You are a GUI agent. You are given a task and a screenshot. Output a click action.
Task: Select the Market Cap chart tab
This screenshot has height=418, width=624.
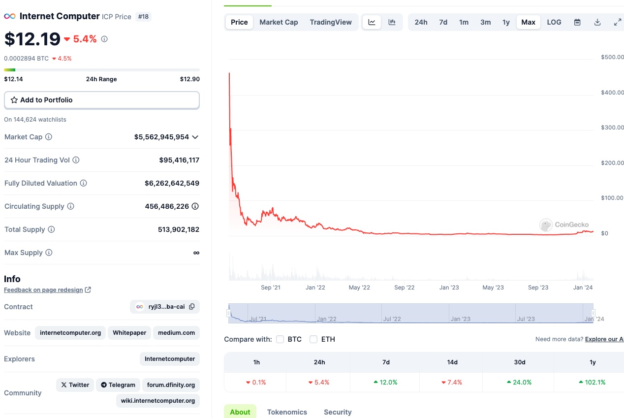[279, 22]
